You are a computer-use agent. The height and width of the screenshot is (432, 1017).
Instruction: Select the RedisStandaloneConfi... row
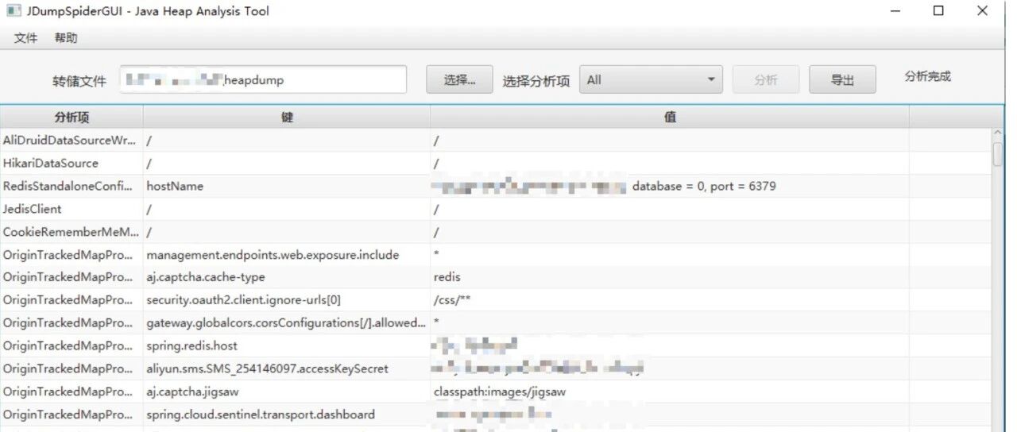point(496,186)
